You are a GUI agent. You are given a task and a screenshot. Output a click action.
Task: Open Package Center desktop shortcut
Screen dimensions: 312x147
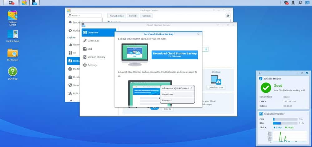coord(12,18)
